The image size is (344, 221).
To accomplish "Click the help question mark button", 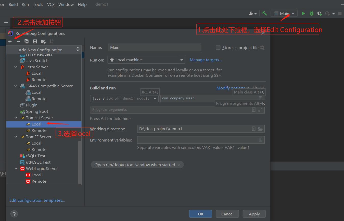I will [14, 214].
